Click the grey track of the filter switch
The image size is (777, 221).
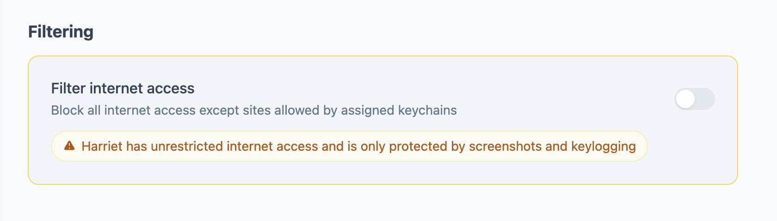point(705,99)
